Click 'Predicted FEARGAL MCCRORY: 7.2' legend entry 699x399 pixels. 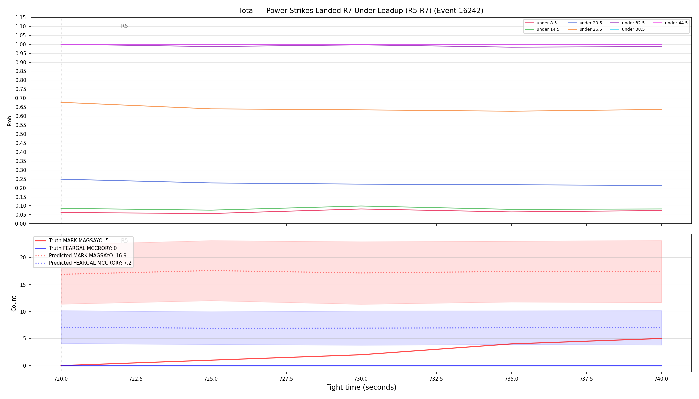(x=83, y=263)
